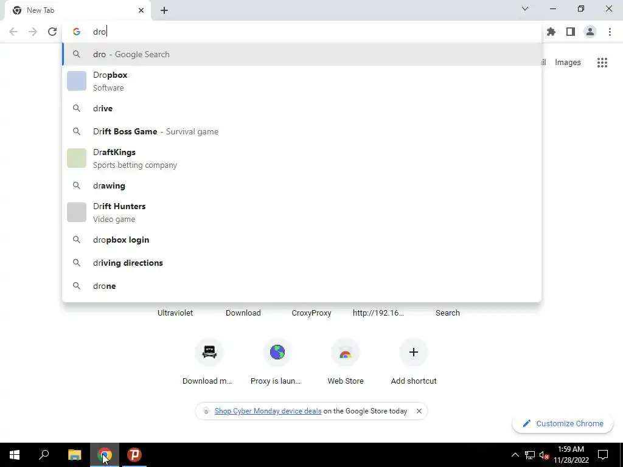Toggle the side panel icon

571,32
